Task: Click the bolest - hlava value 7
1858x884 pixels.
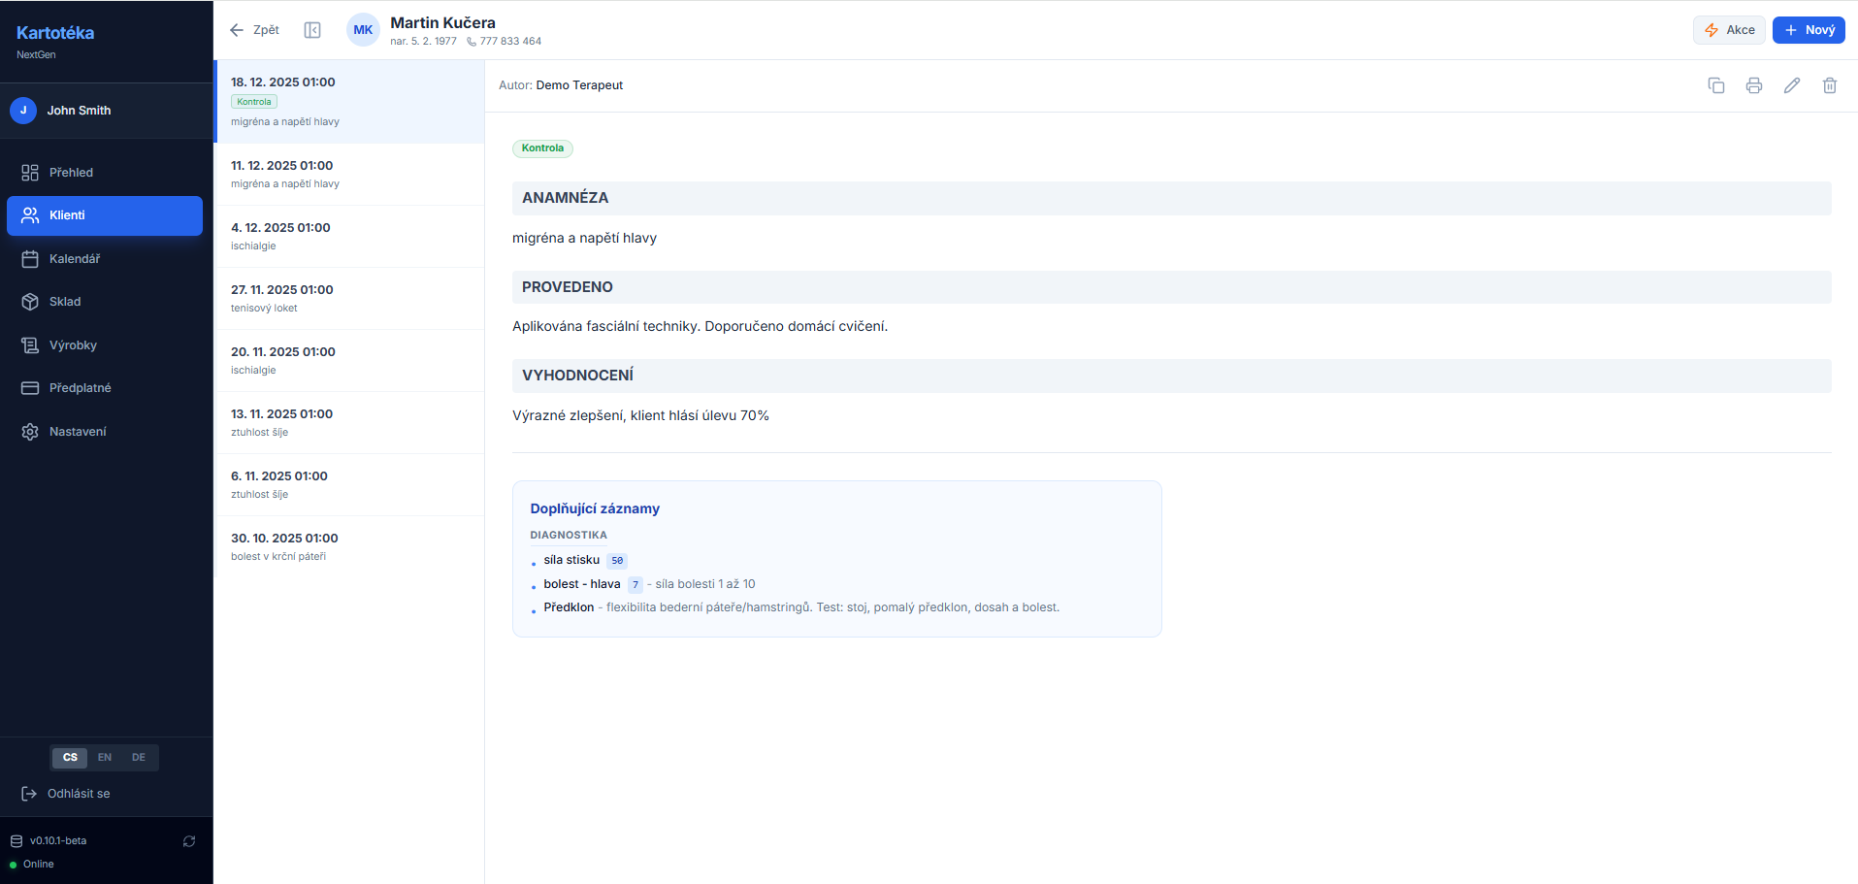Action: [x=636, y=584]
